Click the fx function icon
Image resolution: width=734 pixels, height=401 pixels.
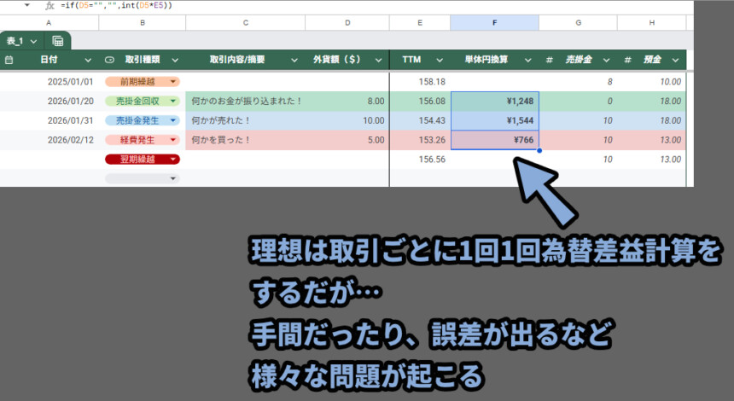[x=50, y=5]
